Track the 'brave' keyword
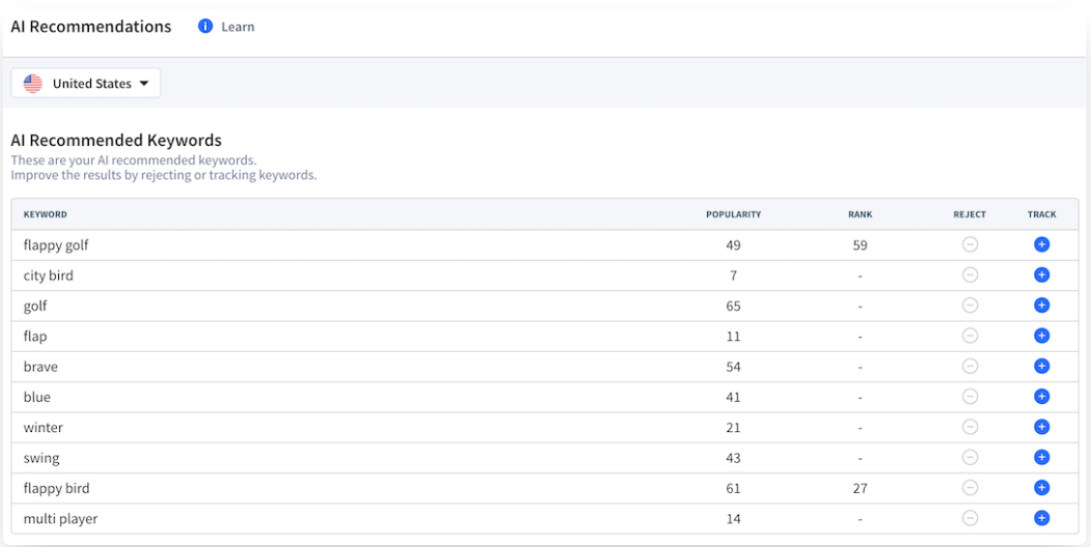The width and height of the screenshot is (1091, 547). point(1042,366)
